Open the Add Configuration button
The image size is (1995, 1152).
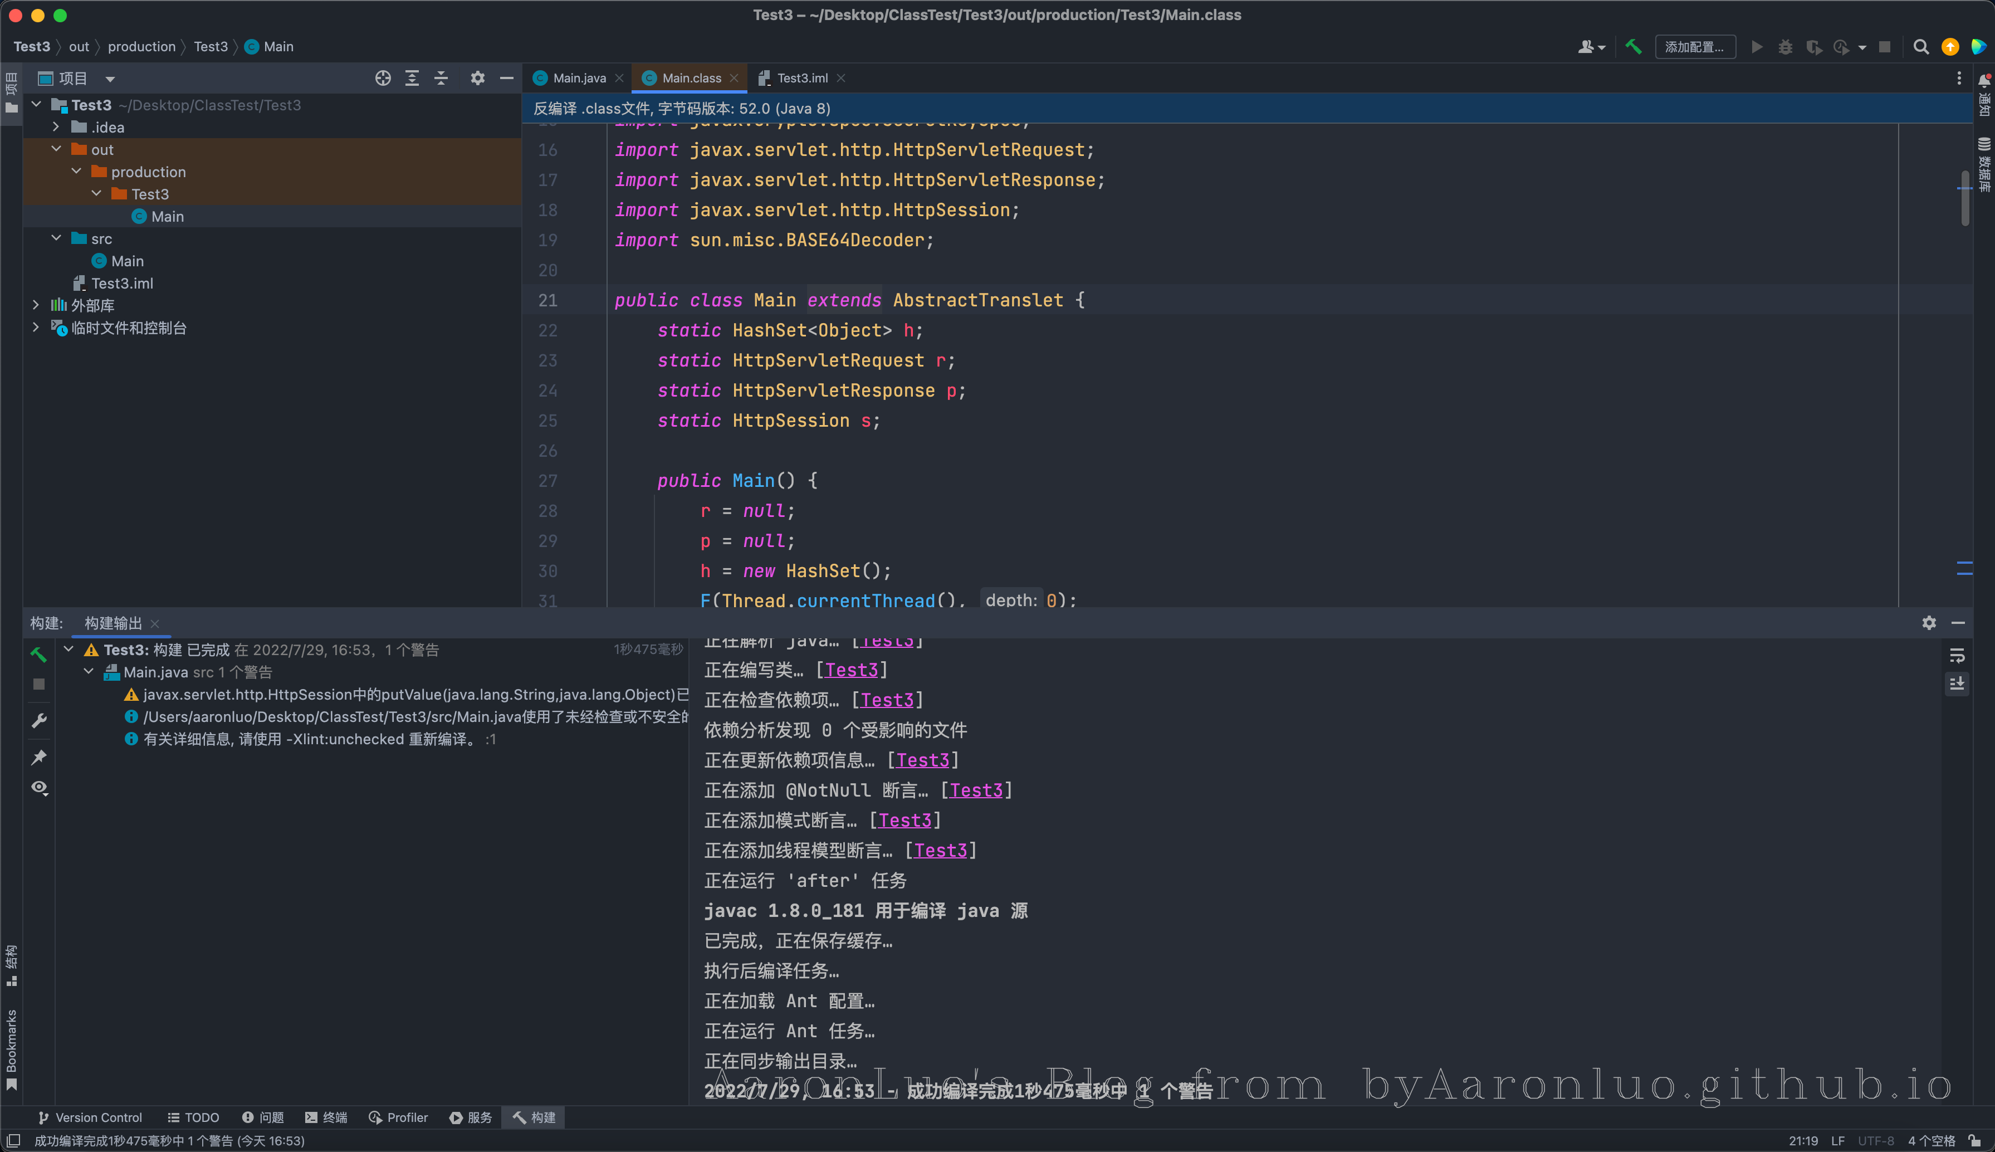[x=1694, y=47]
